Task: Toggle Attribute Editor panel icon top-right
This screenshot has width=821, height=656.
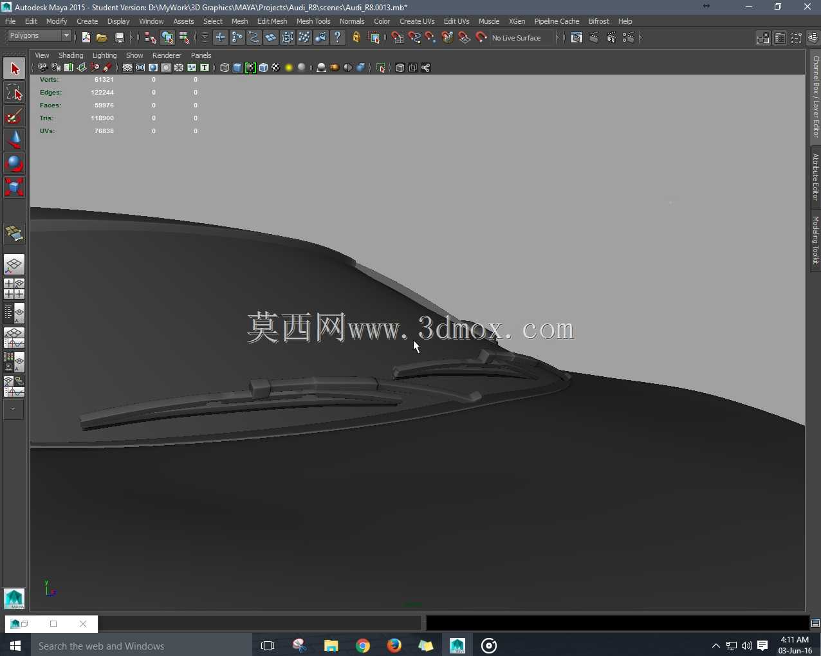Action: 780,38
